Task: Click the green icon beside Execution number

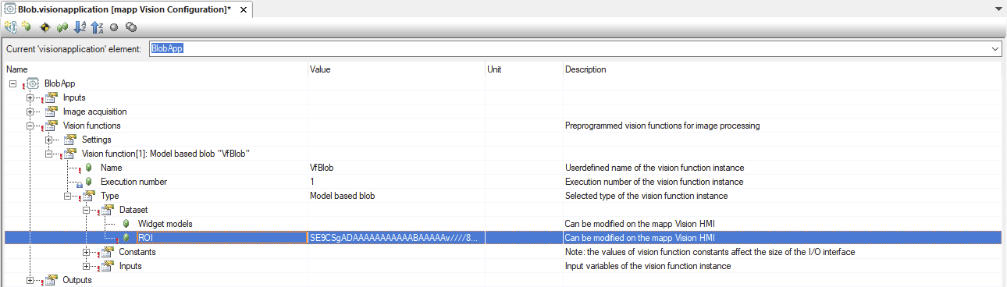Action: click(89, 182)
